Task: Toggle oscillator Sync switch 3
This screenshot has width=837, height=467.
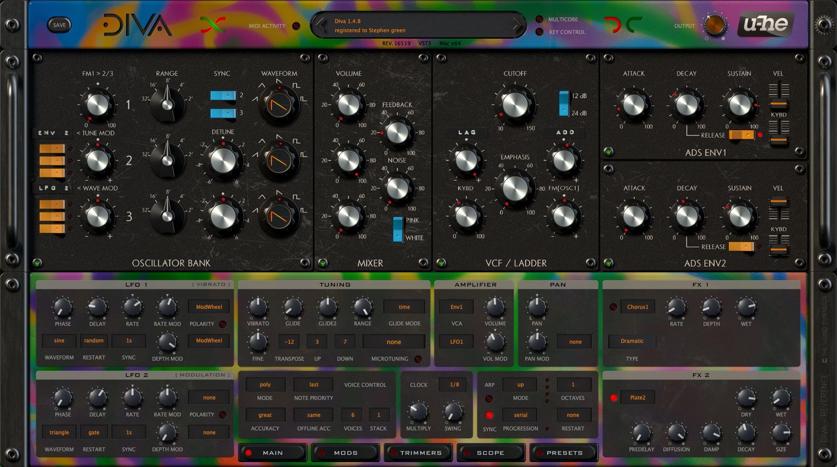Action: (x=223, y=113)
